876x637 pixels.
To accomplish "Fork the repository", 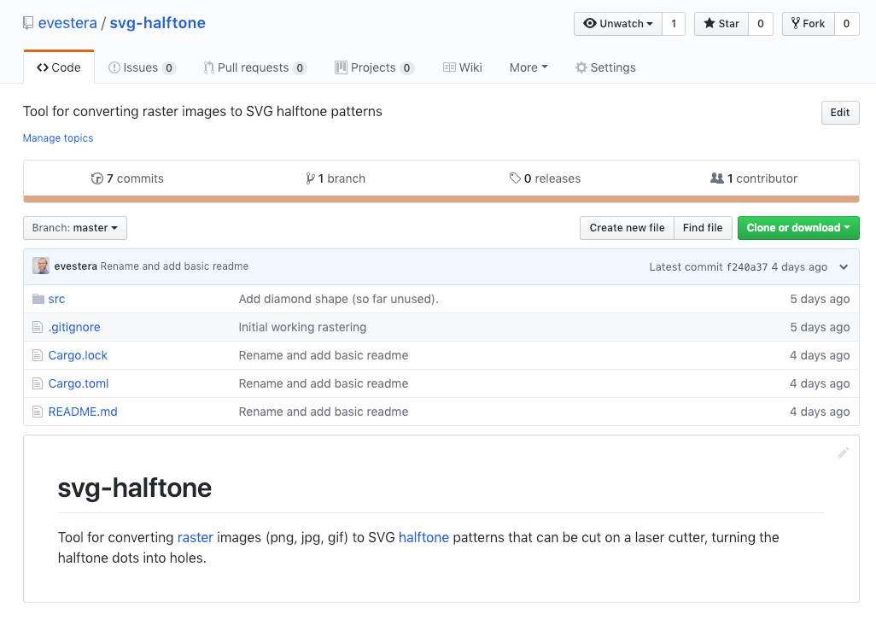I will pyautogui.click(x=809, y=23).
